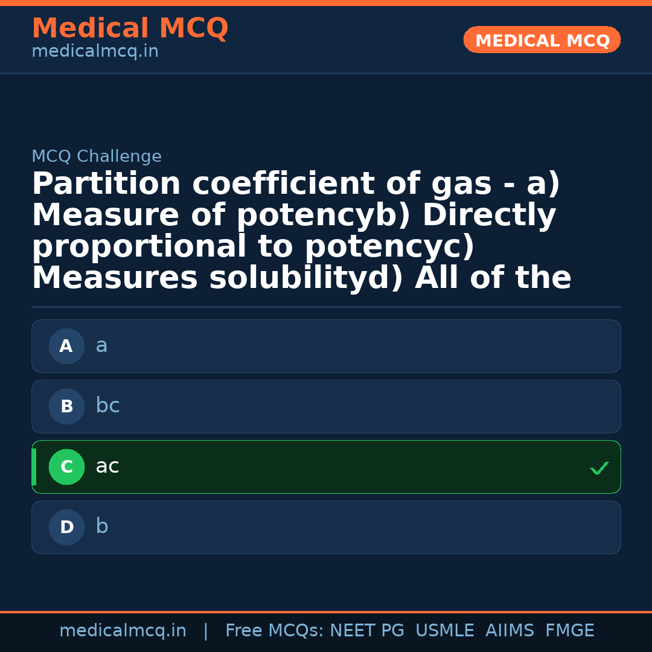Switch to the NEET PG section
The image size is (652, 652).
tap(366, 630)
